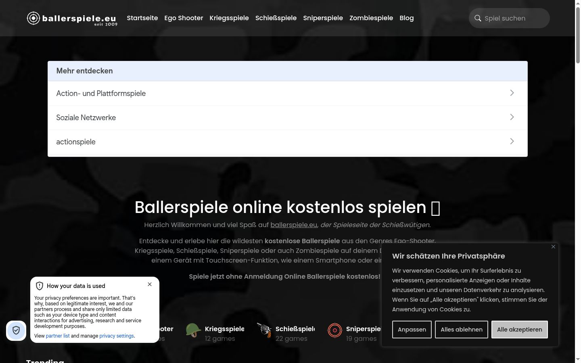
Task: Expand actionspiele chevron arrow
Action: click(512, 141)
